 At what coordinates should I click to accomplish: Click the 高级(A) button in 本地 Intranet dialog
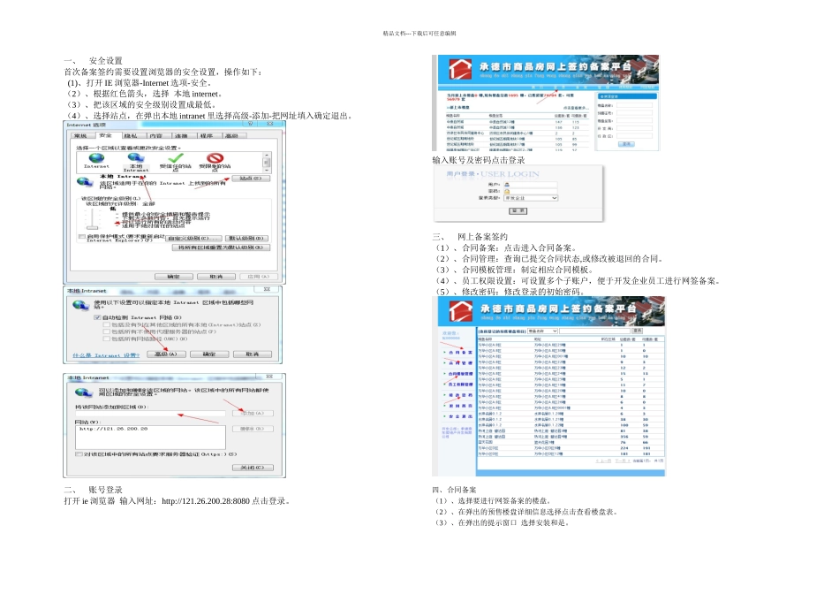tap(166, 354)
